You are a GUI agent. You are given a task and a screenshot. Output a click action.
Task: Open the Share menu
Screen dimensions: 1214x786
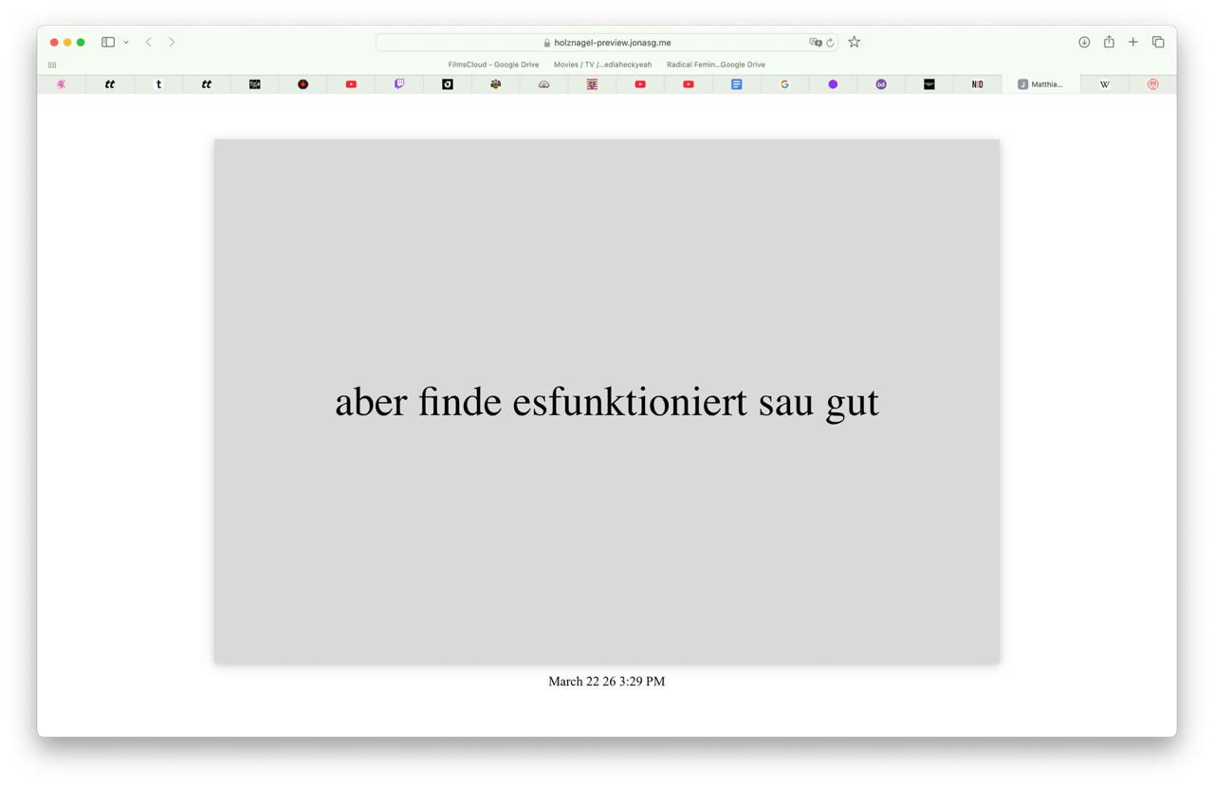point(1109,42)
